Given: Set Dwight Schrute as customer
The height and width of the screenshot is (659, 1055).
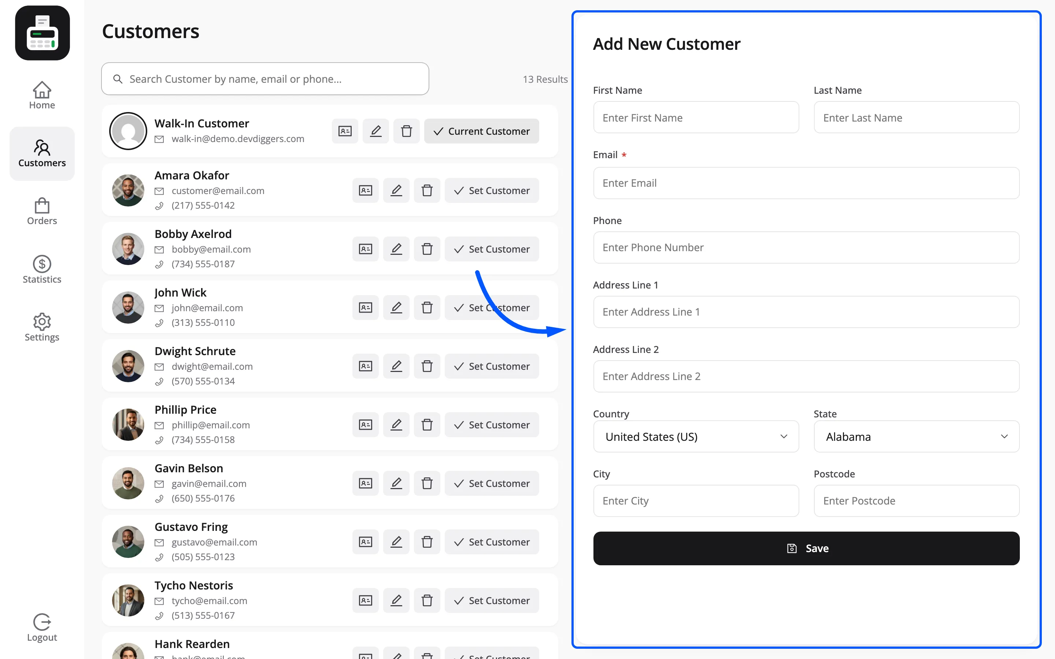Looking at the screenshot, I should 492,366.
